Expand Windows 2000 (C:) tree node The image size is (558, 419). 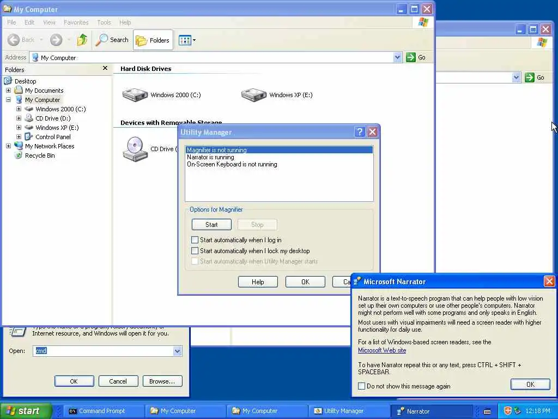click(19, 109)
